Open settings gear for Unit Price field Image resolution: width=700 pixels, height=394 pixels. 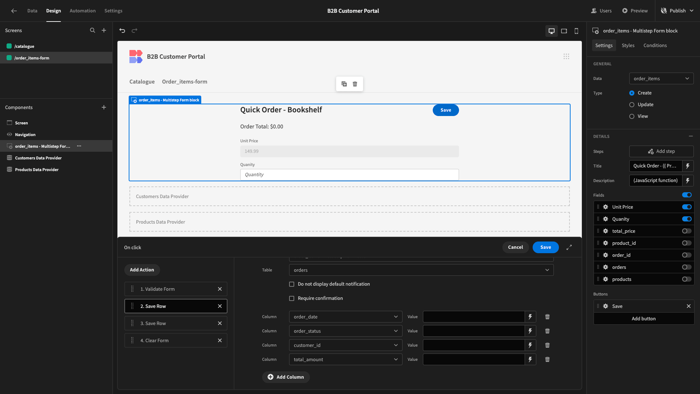click(x=606, y=207)
